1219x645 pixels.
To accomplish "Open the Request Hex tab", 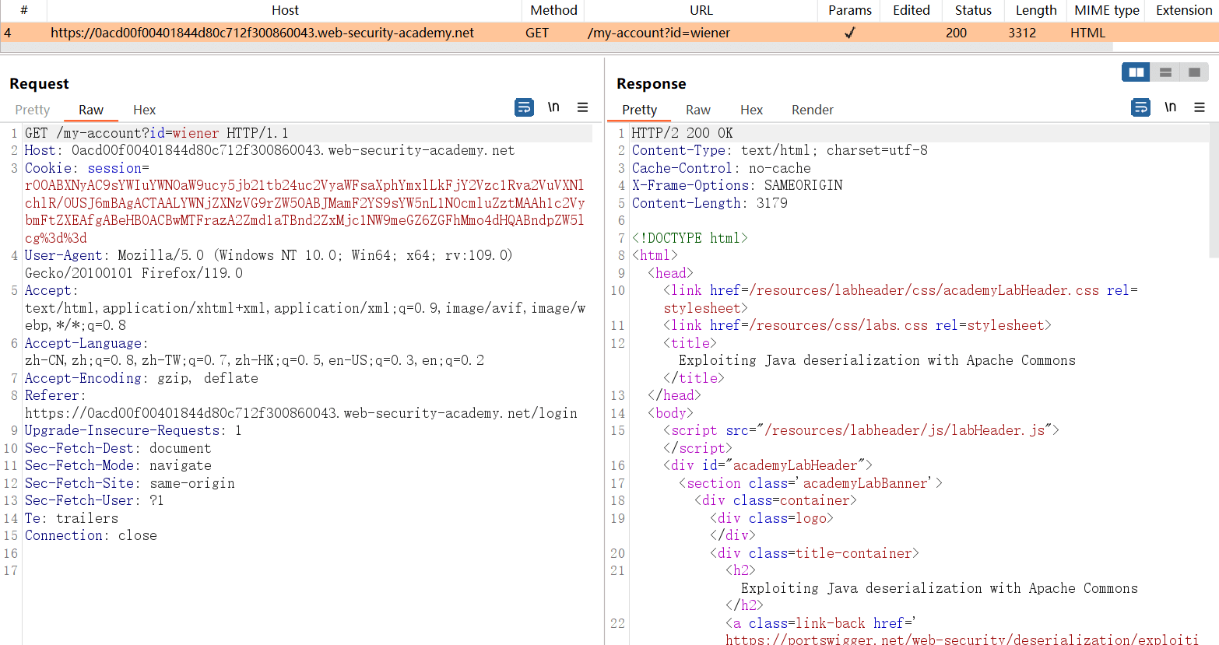I will [x=144, y=110].
